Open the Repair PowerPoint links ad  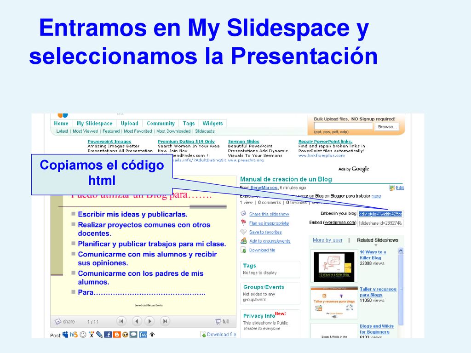[x=325, y=142]
